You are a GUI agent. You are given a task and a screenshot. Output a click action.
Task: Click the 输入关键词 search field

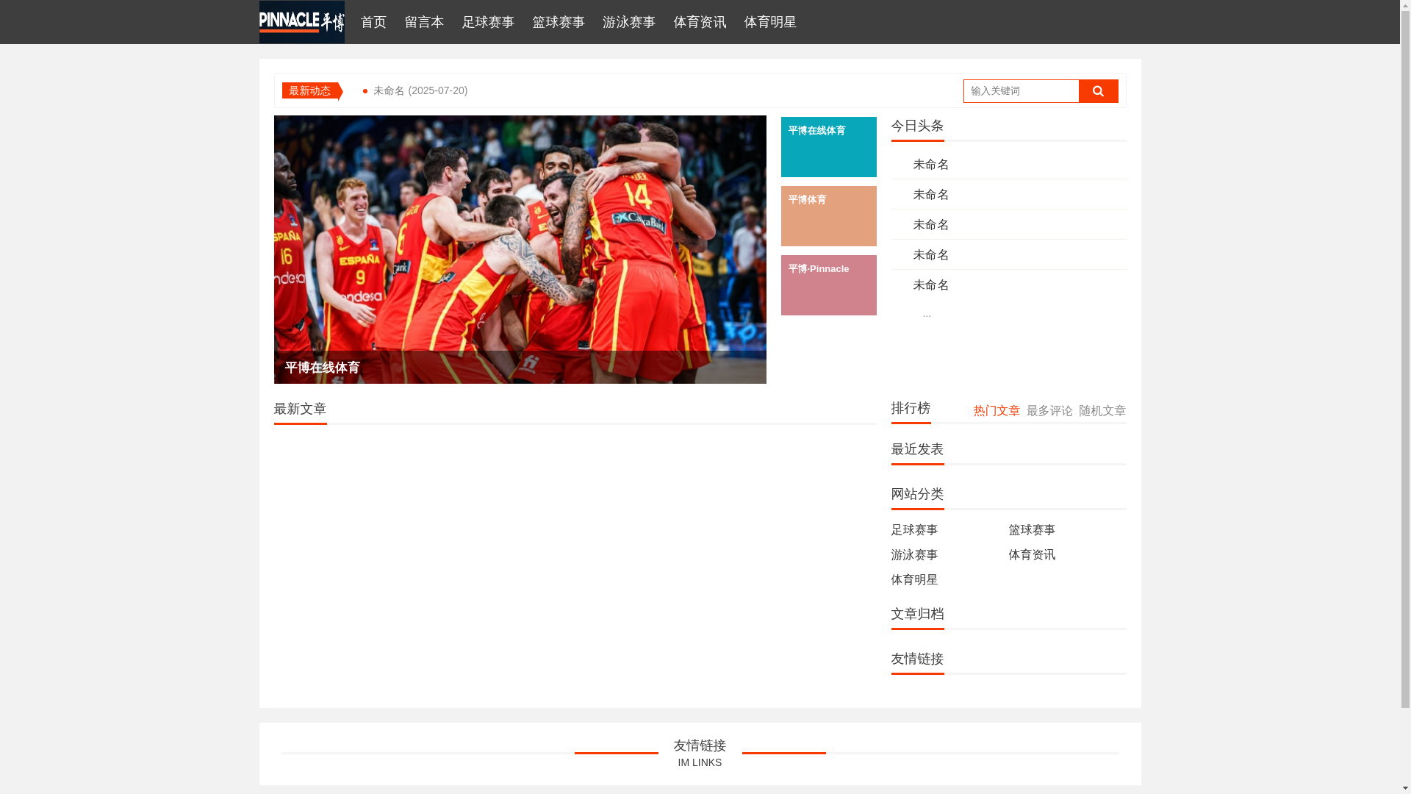click(x=1021, y=91)
